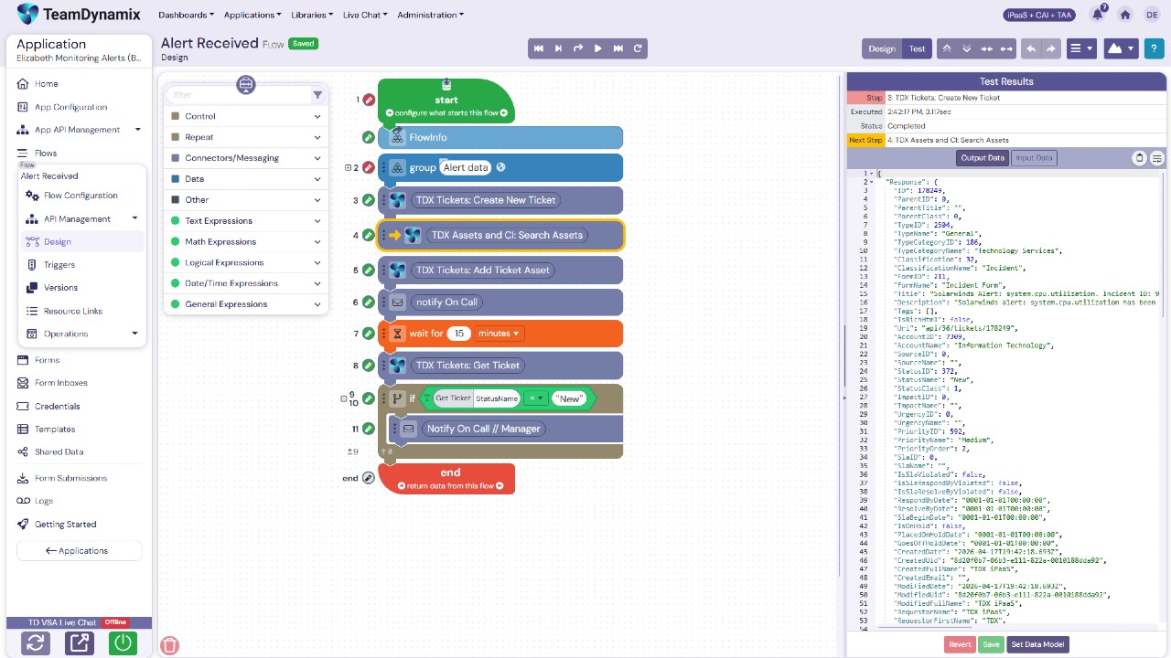The image size is (1171, 658).
Task: Open the DE user avatar menu
Action: pos(1152,15)
